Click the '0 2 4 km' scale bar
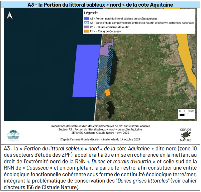The image size is (201, 192). [186, 114]
